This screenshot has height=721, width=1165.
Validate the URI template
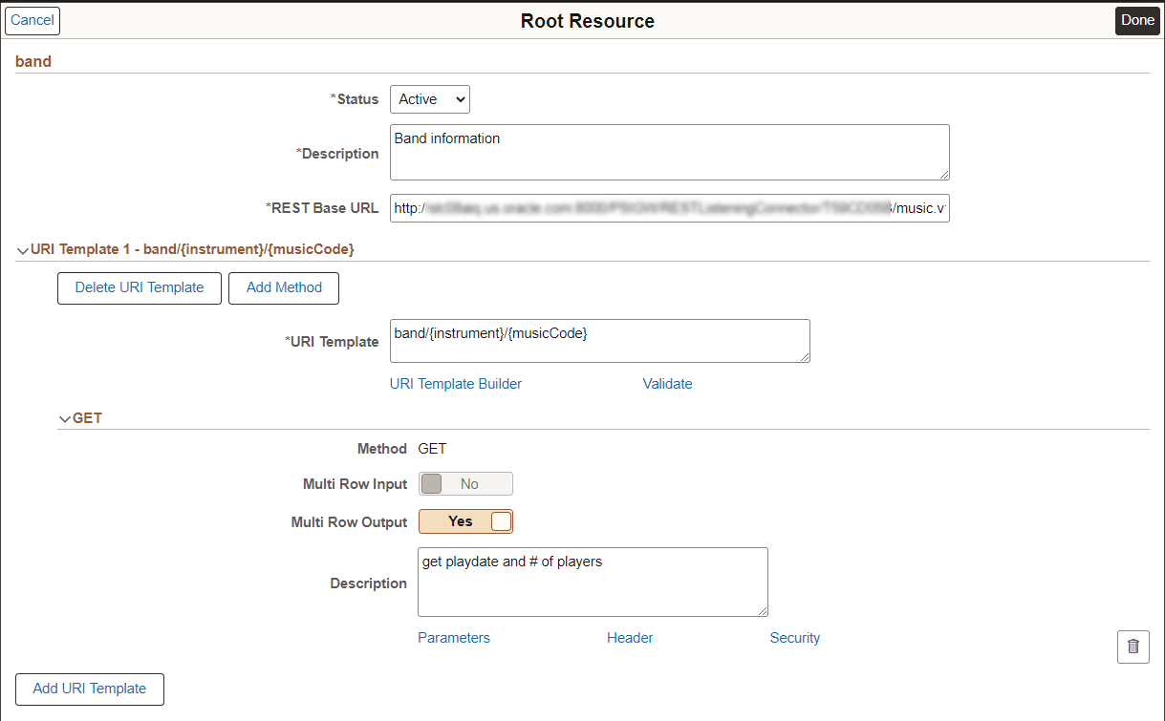coord(667,383)
